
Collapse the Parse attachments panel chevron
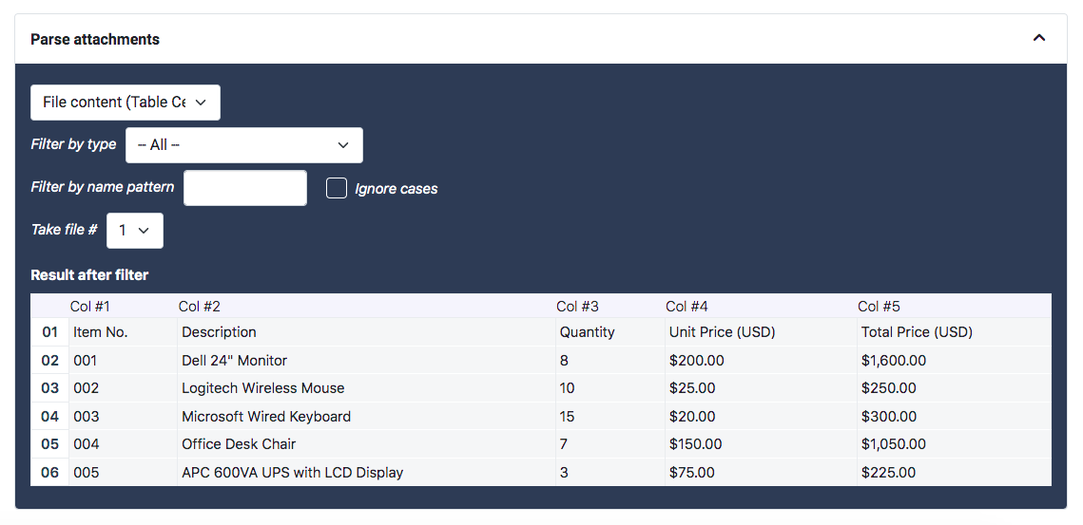(1038, 39)
